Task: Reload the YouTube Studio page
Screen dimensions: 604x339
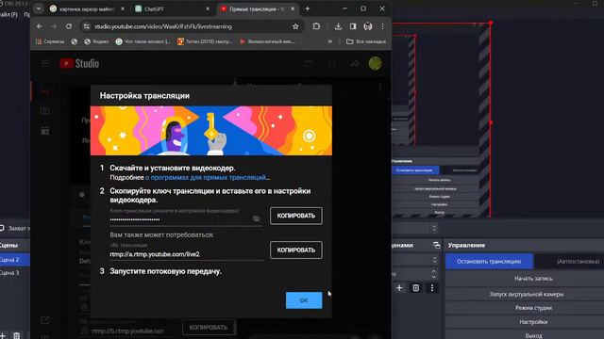Action: [x=69, y=26]
